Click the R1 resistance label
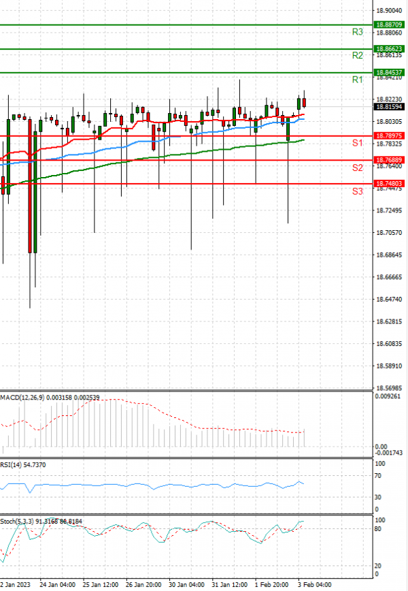This screenshot has width=408, height=591. click(357, 80)
